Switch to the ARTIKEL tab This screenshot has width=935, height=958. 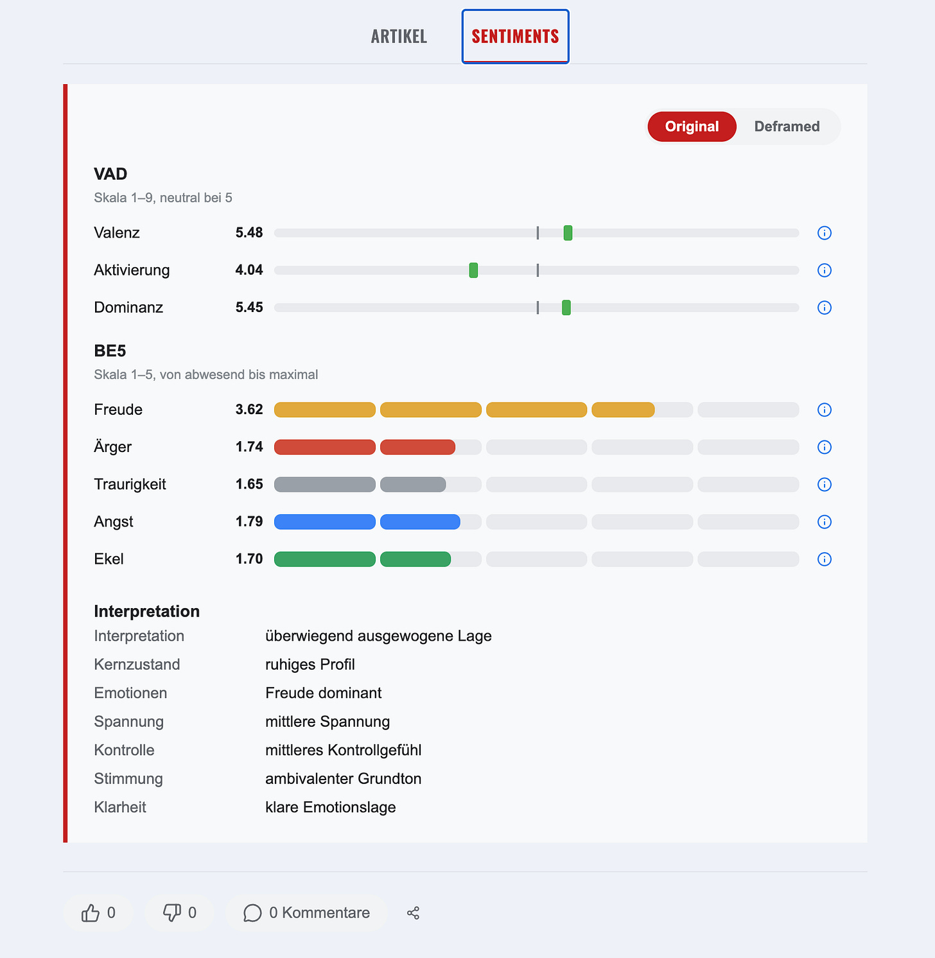point(399,37)
